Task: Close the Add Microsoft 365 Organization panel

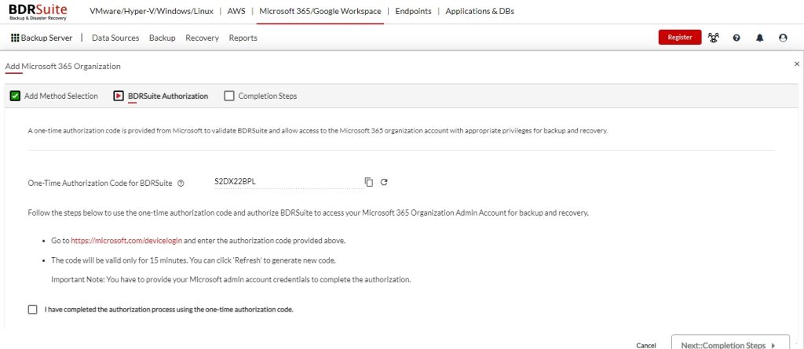Action: coord(797,64)
